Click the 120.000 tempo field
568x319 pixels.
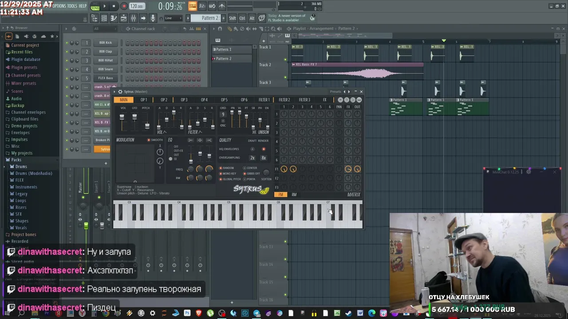(x=137, y=6)
